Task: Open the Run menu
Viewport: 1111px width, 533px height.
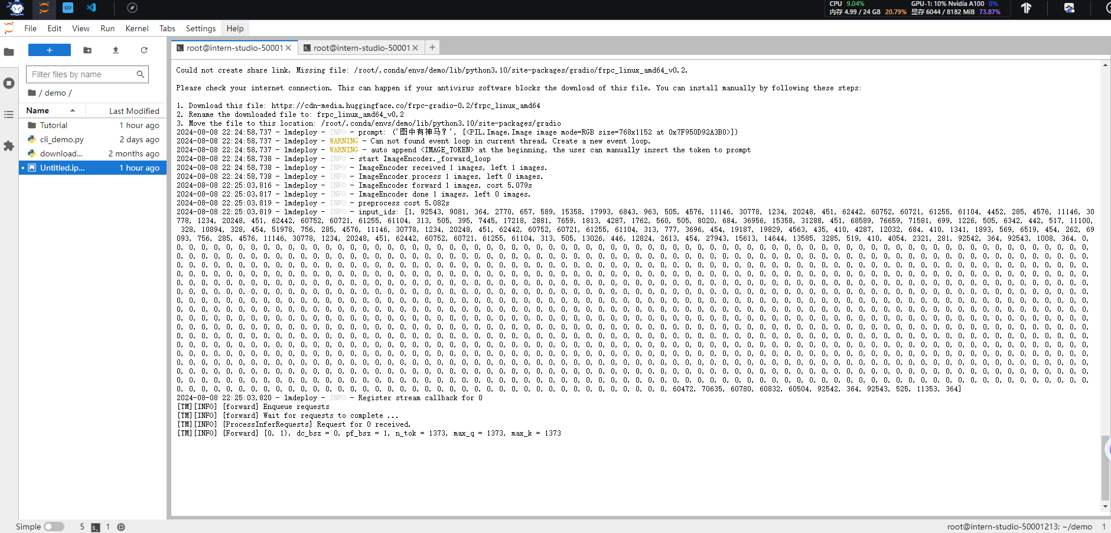Action: click(x=107, y=28)
